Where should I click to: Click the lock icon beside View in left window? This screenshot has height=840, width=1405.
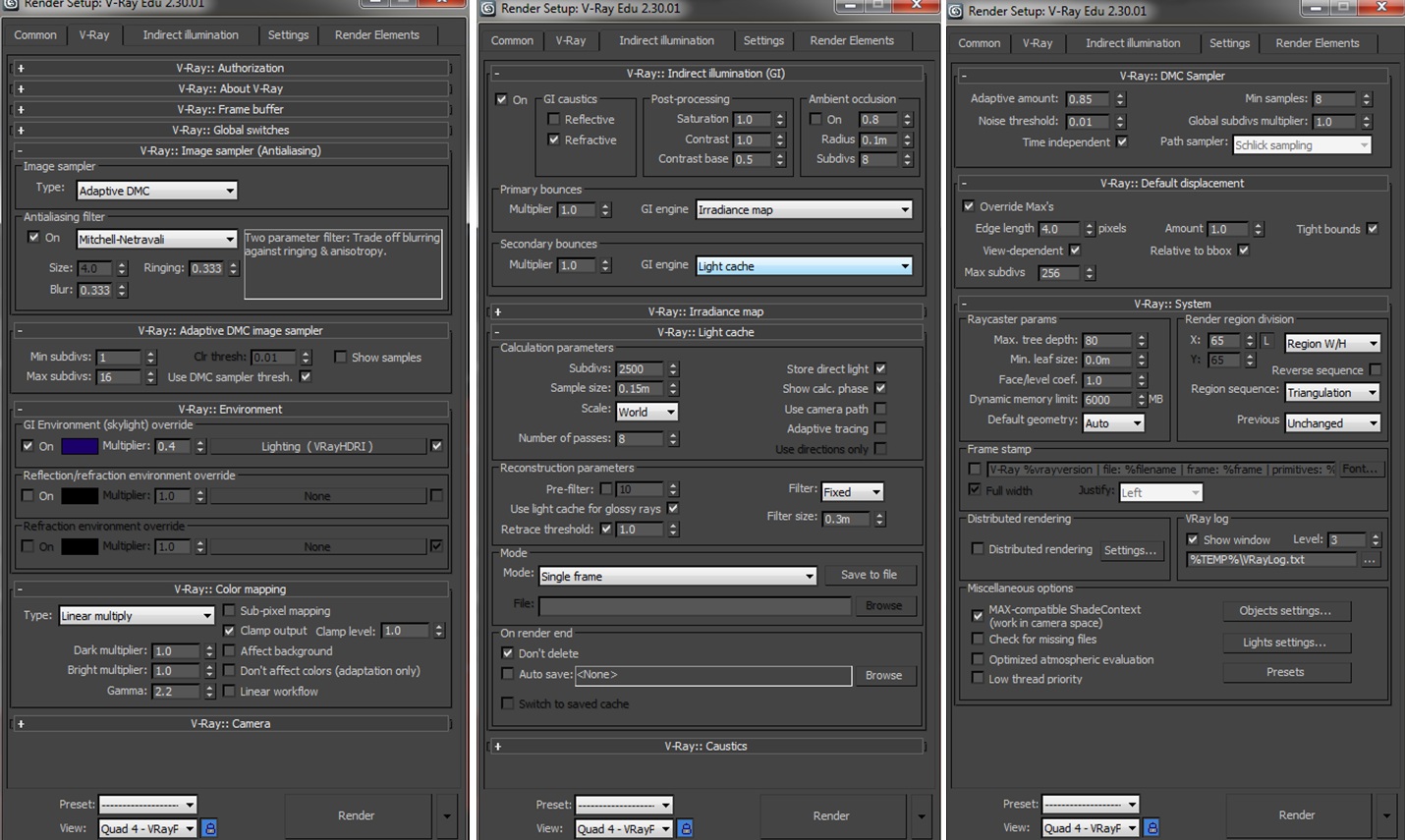pyautogui.click(x=209, y=828)
